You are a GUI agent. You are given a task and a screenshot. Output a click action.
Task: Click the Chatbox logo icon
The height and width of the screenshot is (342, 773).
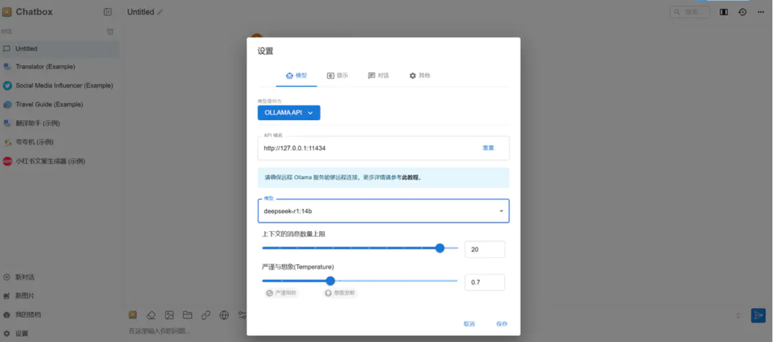point(7,11)
